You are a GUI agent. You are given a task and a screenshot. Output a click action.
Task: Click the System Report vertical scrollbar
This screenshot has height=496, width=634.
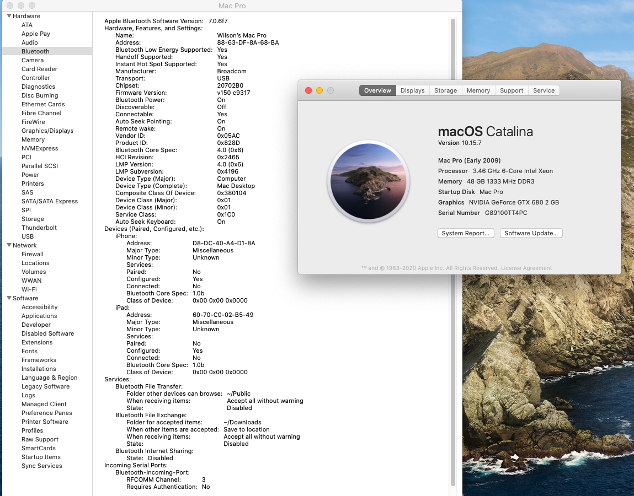tap(453, 252)
